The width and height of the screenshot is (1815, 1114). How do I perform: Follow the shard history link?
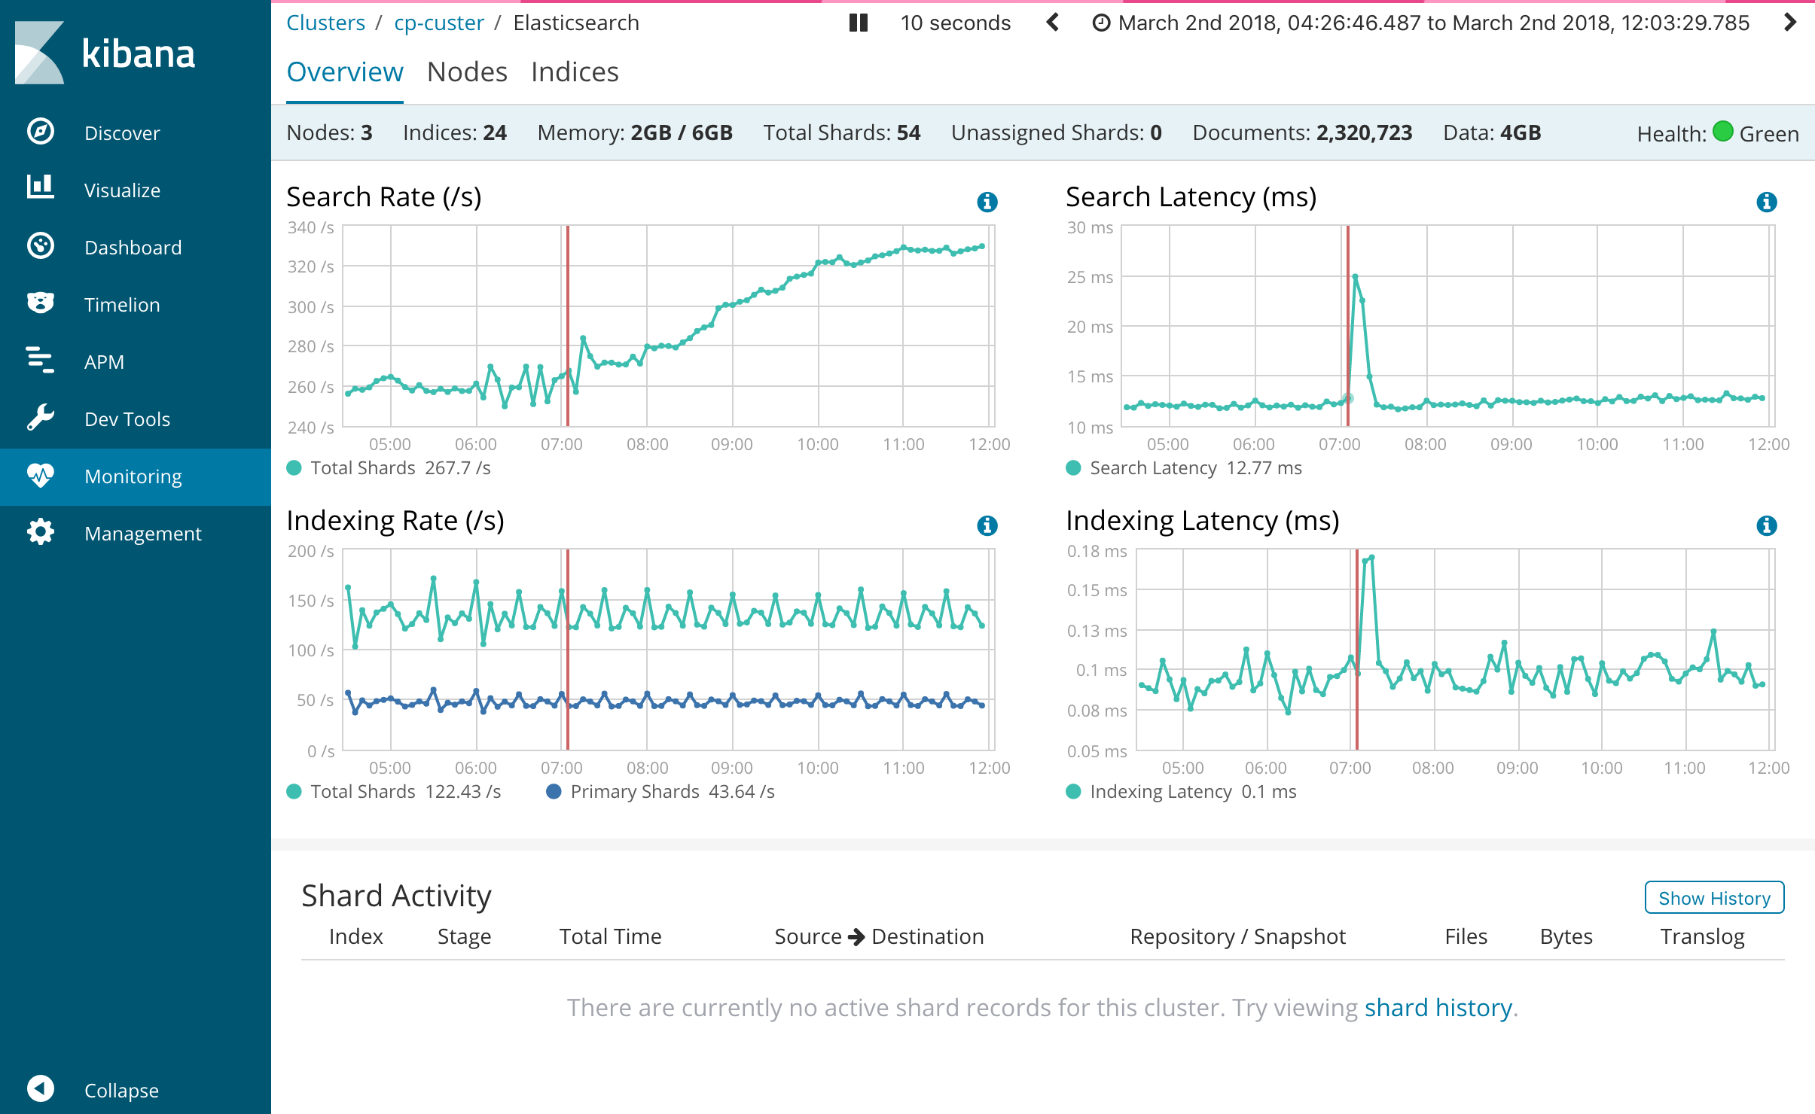[1438, 1007]
